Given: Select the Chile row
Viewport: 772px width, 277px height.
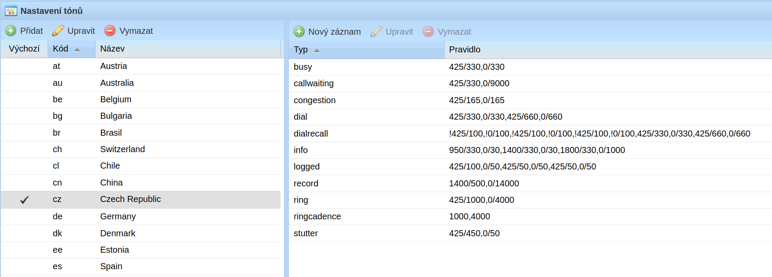Looking at the screenshot, I should pos(141,166).
